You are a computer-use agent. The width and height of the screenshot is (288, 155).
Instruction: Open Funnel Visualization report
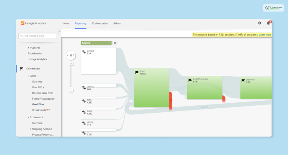pos(43,98)
